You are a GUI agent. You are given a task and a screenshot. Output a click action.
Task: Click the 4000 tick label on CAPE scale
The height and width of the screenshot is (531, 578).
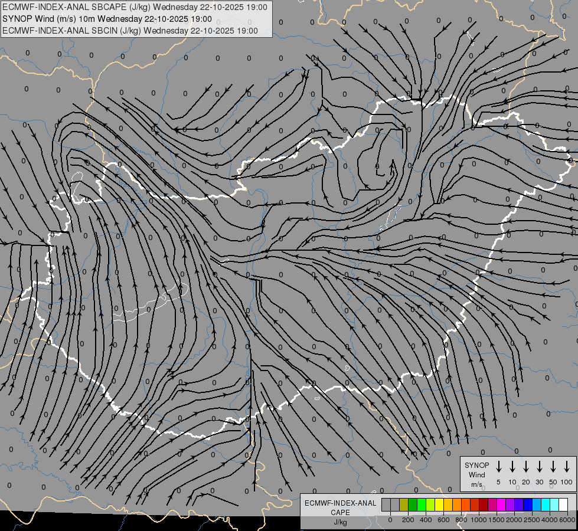point(550,520)
